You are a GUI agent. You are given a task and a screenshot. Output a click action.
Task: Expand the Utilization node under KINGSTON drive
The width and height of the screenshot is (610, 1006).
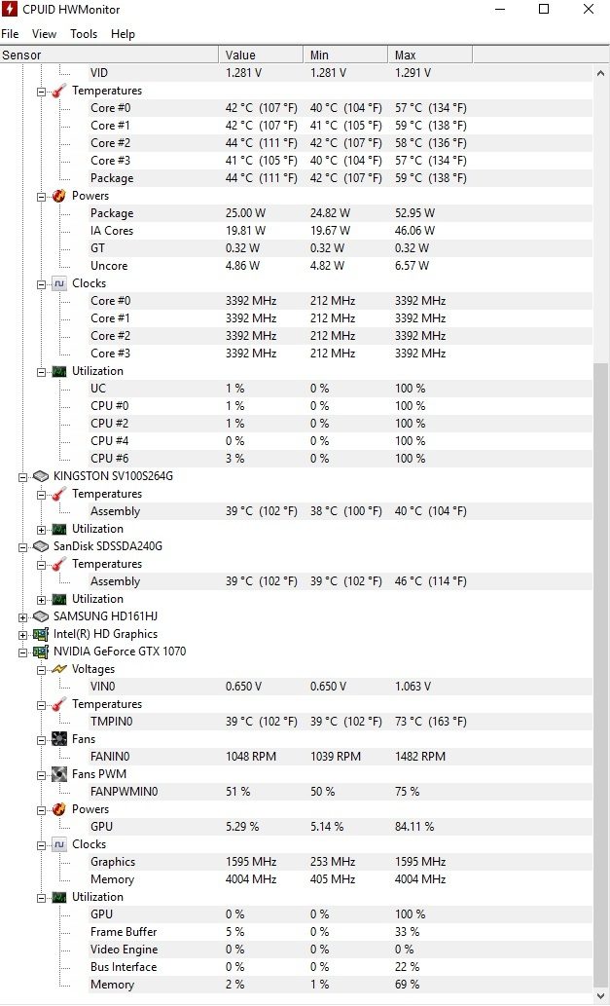[42, 530]
